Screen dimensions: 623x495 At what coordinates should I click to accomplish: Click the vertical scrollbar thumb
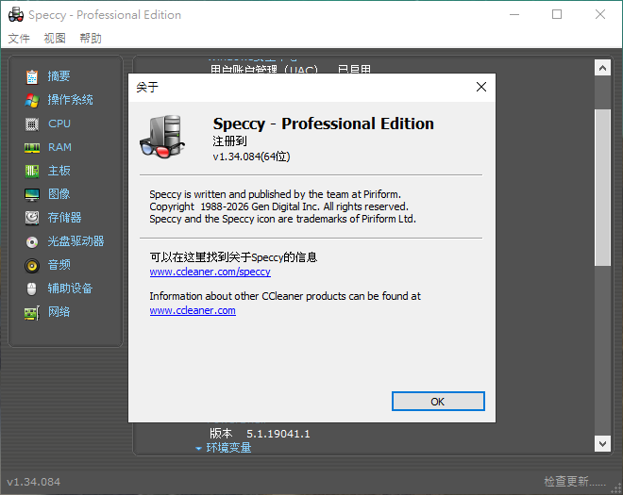click(602, 188)
